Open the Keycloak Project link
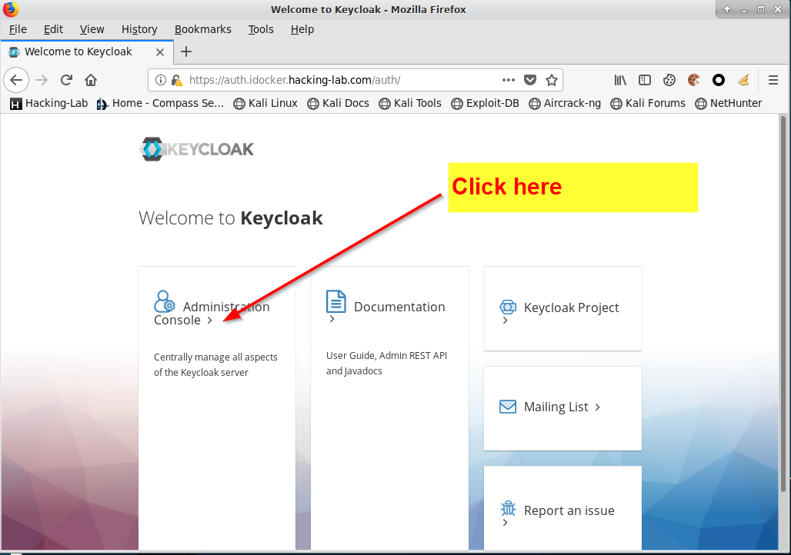The image size is (791, 555). (x=571, y=307)
